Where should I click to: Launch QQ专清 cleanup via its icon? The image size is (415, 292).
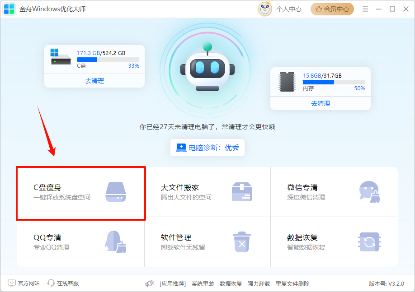(x=115, y=242)
